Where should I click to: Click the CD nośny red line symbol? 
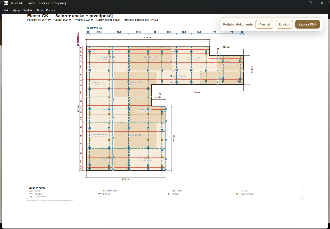[237, 191]
